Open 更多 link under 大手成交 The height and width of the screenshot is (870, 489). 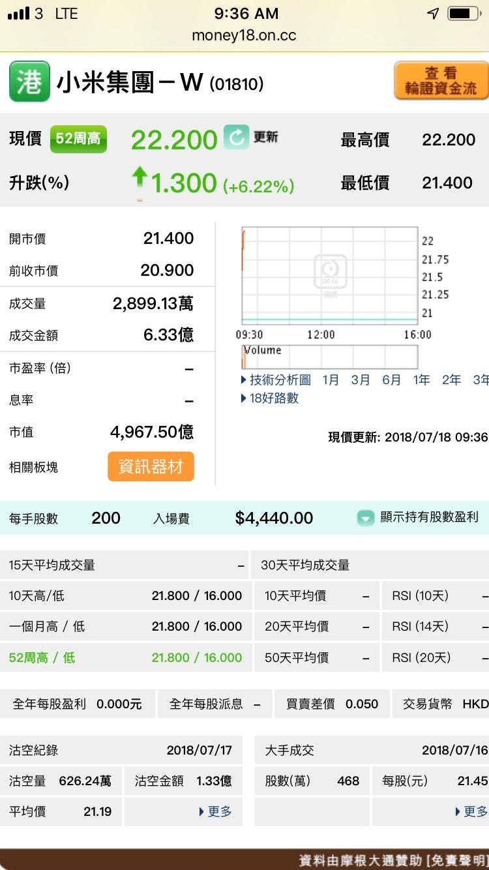click(471, 812)
